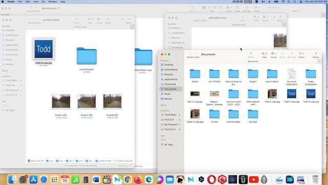Viewport: 328px width, 185px height.
Task: Select the back up final cut pro folder
Action: coord(234,74)
